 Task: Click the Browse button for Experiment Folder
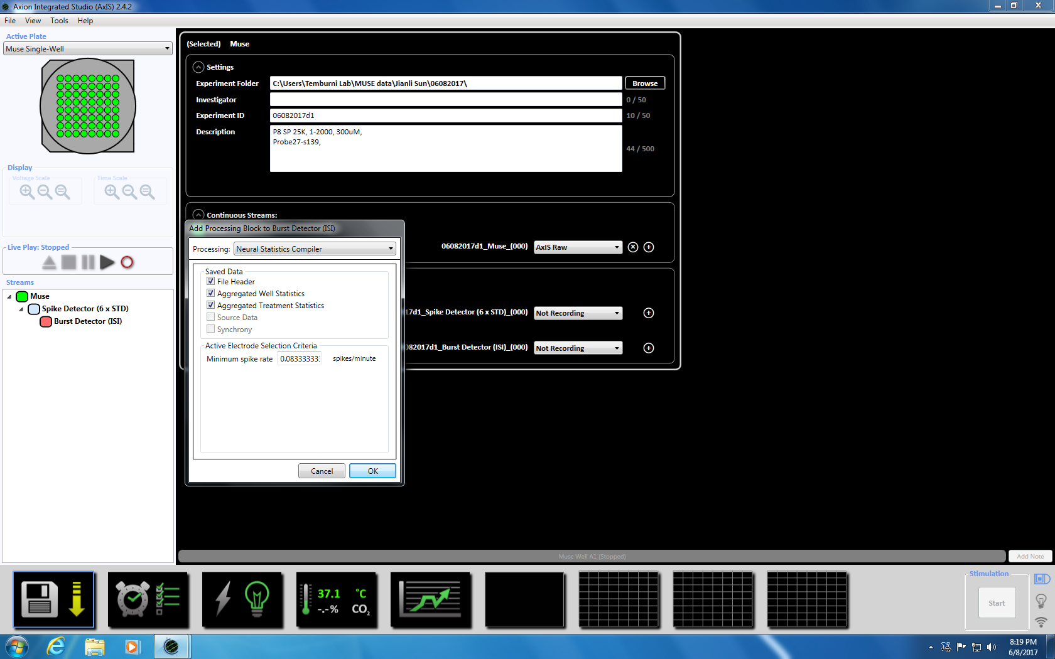tap(645, 83)
